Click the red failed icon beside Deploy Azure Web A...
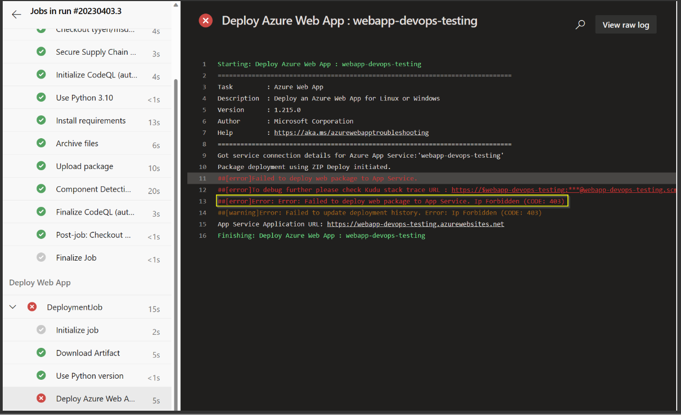Image resolution: width=681 pixels, height=415 pixels. [x=41, y=398]
